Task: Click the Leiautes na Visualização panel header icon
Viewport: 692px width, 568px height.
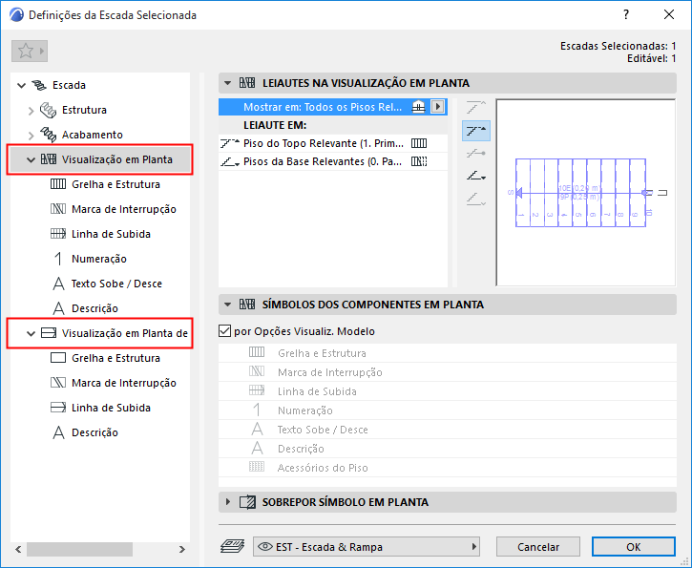Action: coord(247,82)
